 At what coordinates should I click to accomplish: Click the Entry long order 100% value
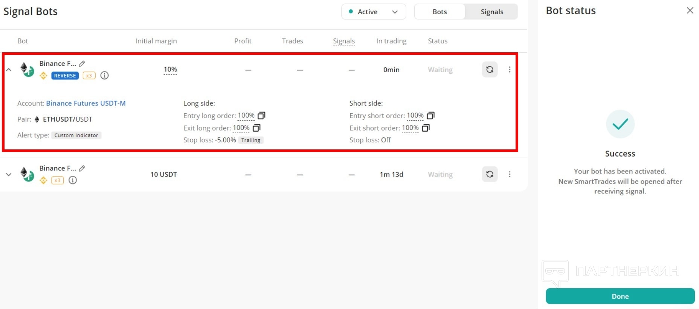tap(246, 116)
